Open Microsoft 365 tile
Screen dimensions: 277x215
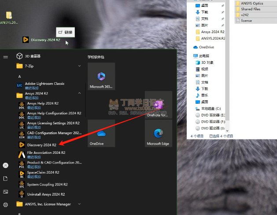[101, 77]
